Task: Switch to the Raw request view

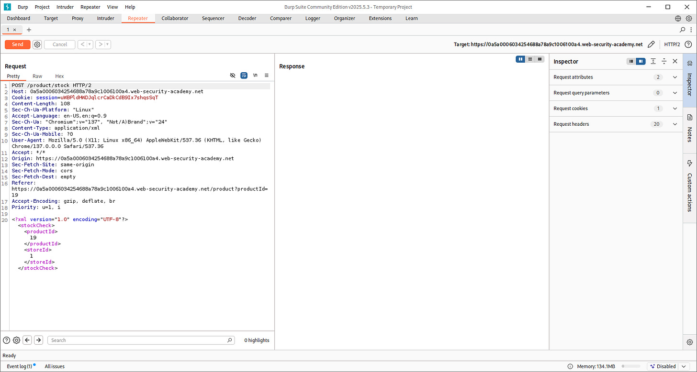Action: tap(37, 76)
